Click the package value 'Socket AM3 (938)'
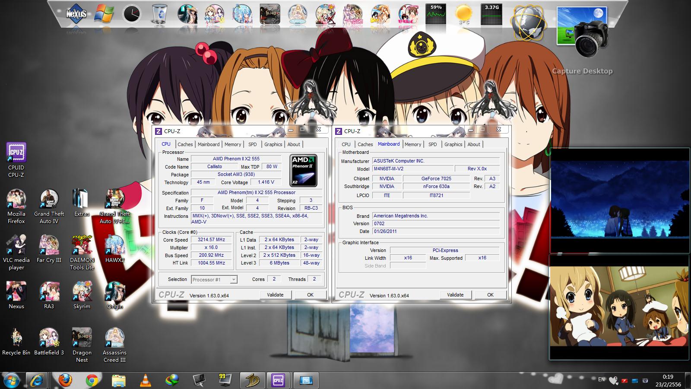691x389 pixels. [236, 175]
